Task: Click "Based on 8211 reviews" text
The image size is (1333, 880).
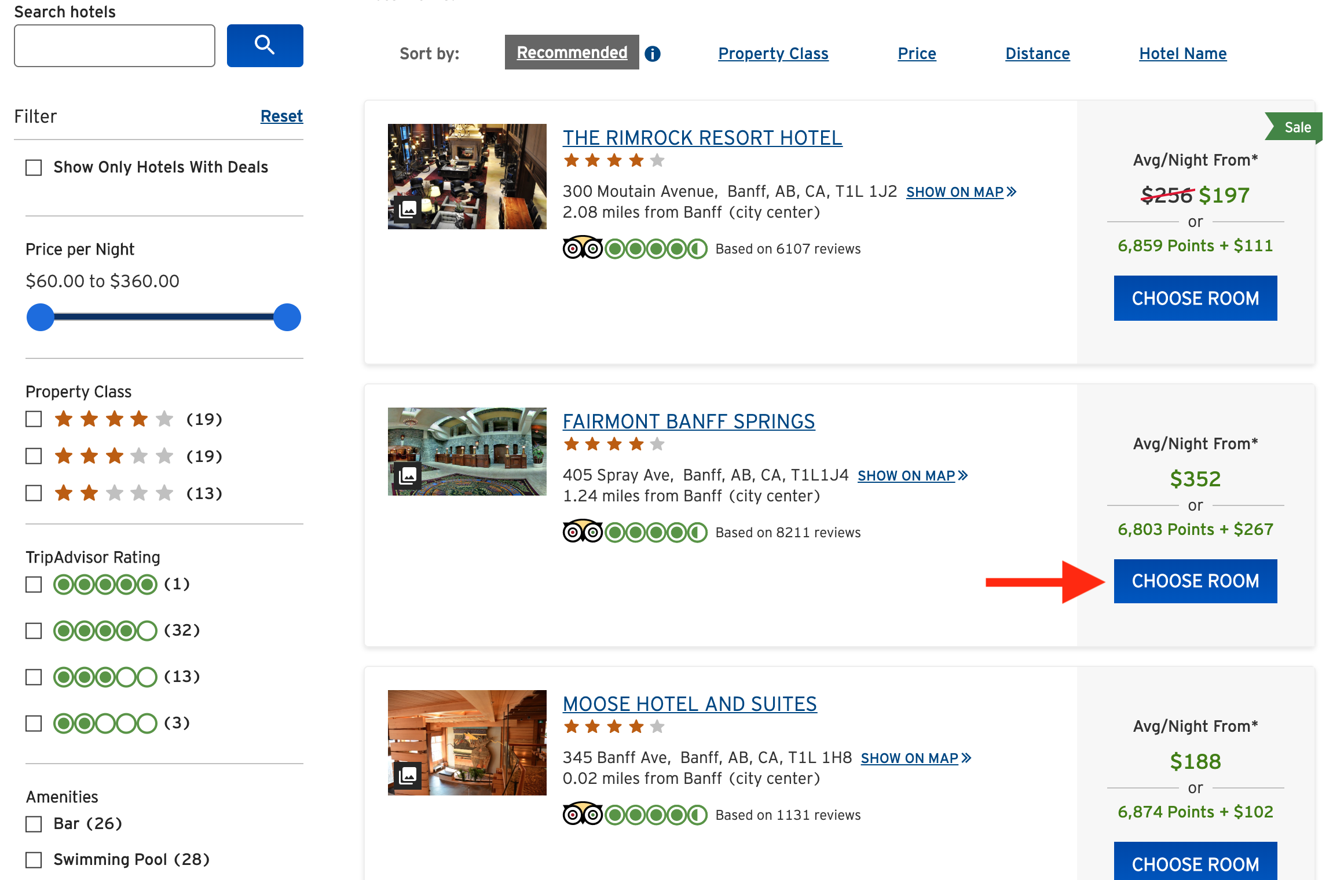Action: tap(788, 533)
